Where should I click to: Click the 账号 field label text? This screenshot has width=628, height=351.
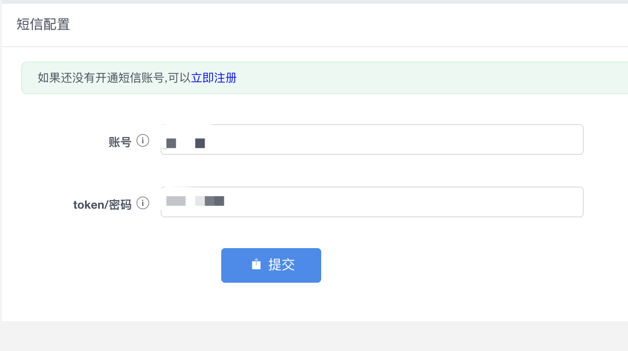pyautogui.click(x=120, y=142)
